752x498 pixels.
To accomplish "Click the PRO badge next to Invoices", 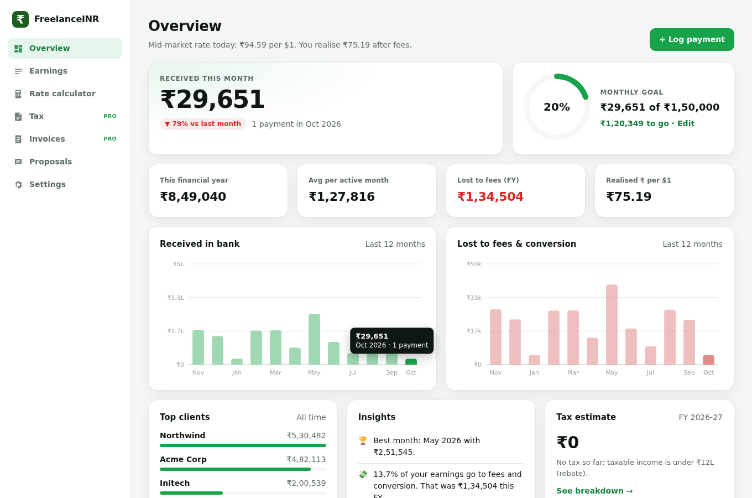I will point(110,139).
